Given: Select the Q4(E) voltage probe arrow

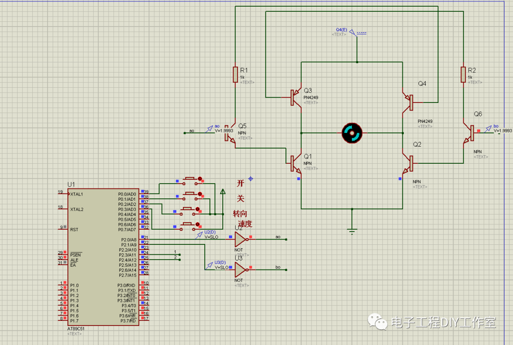Looking at the screenshot, I should point(352,32).
